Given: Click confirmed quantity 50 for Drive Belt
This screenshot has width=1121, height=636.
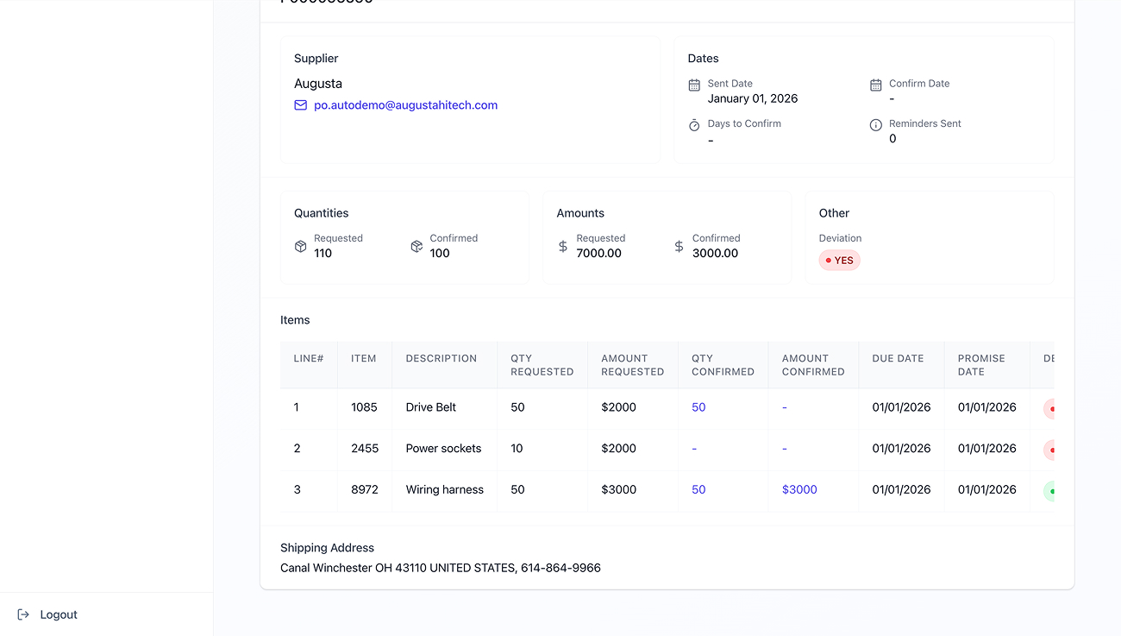Looking at the screenshot, I should 698,407.
